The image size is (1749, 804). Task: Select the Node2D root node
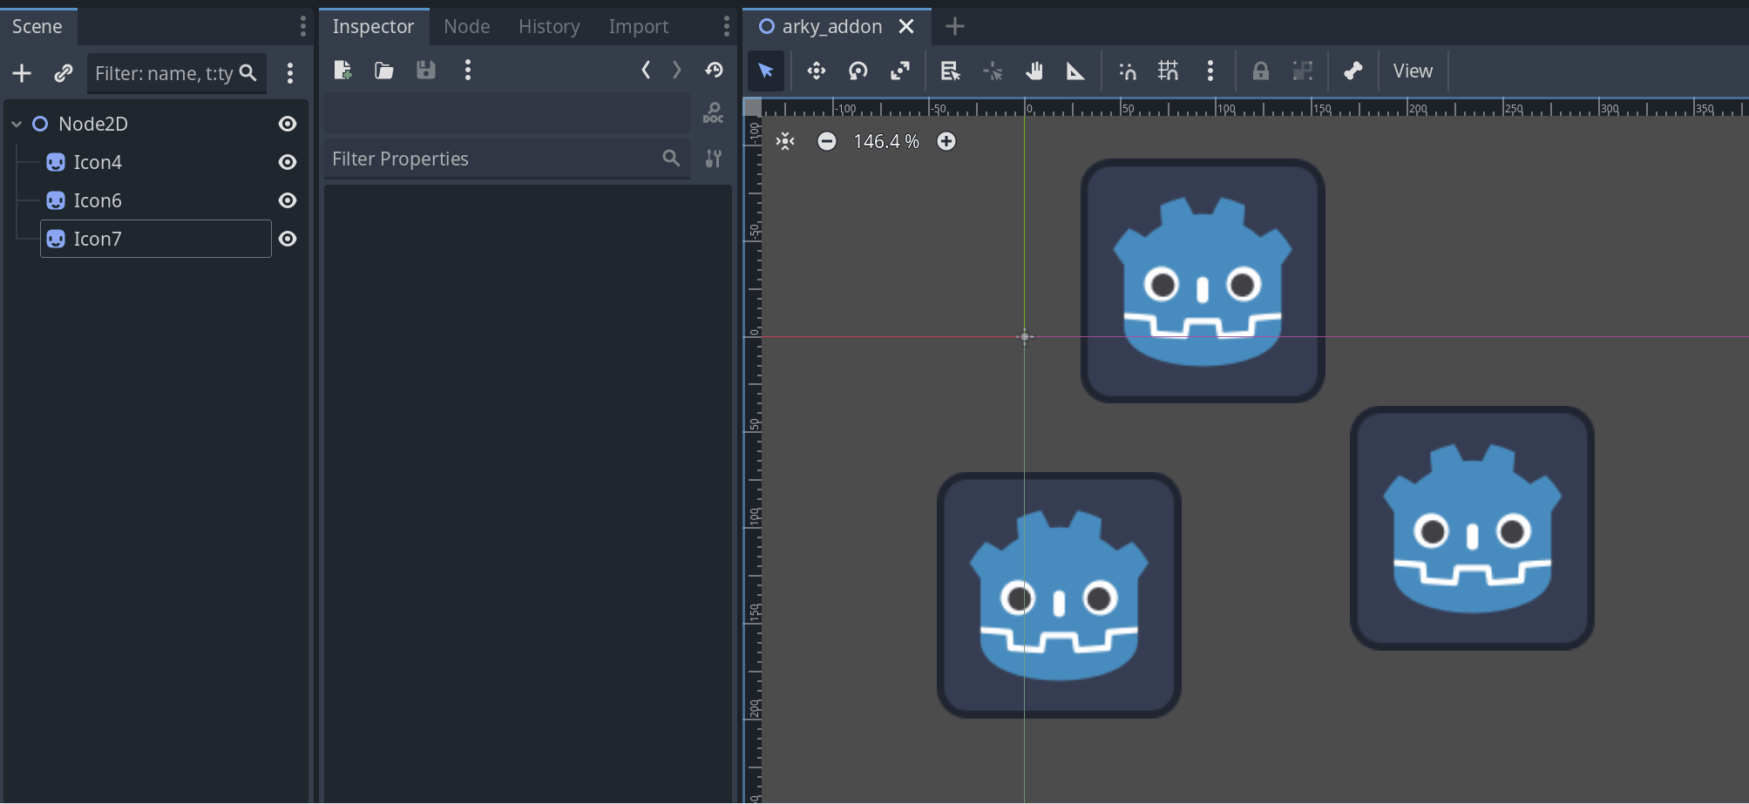click(x=92, y=124)
